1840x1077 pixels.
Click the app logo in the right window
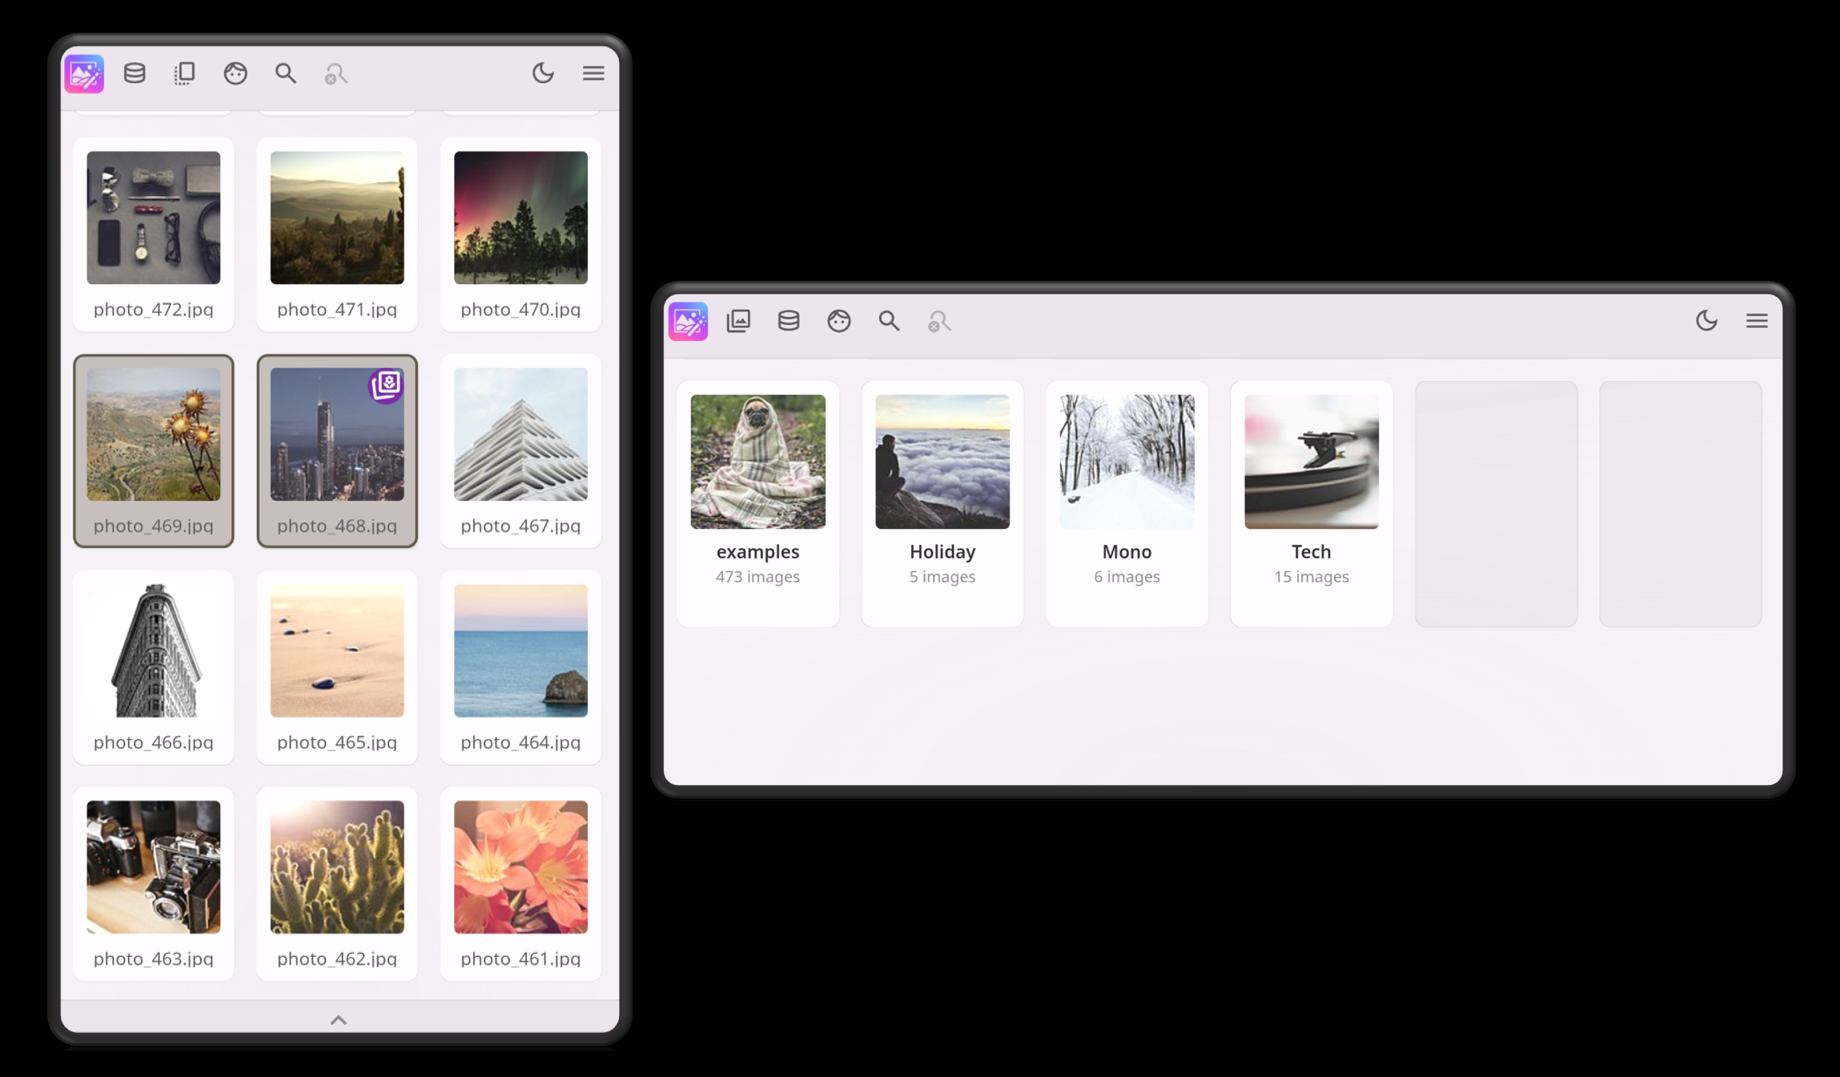point(687,321)
